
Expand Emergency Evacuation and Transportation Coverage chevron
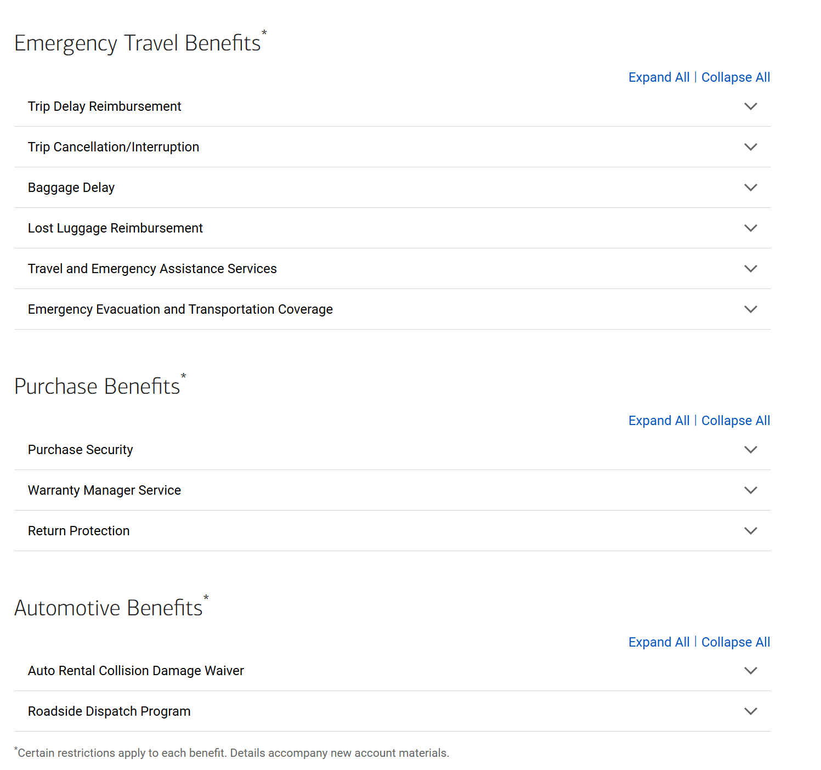(x=750, y=309)
